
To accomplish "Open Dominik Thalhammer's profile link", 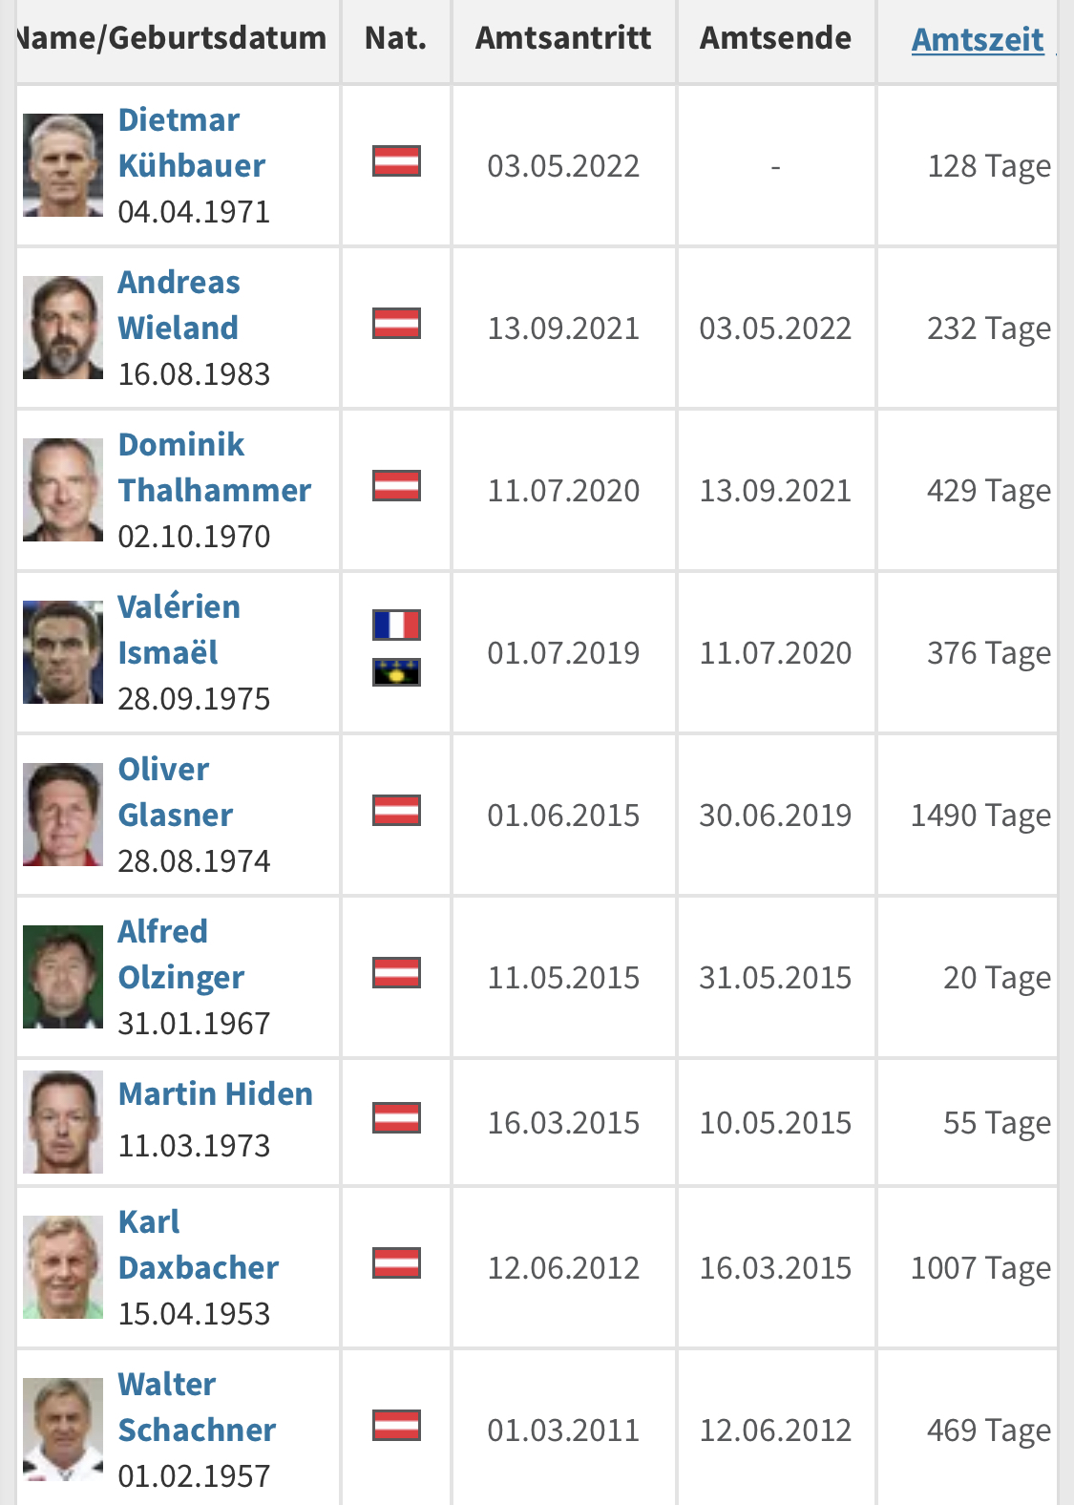I will coord(214,468).
